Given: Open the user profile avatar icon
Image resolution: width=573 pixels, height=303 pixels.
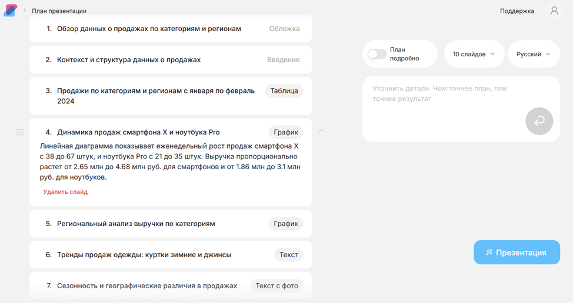Looking at the screenshot, I should [x=554, y=11].
